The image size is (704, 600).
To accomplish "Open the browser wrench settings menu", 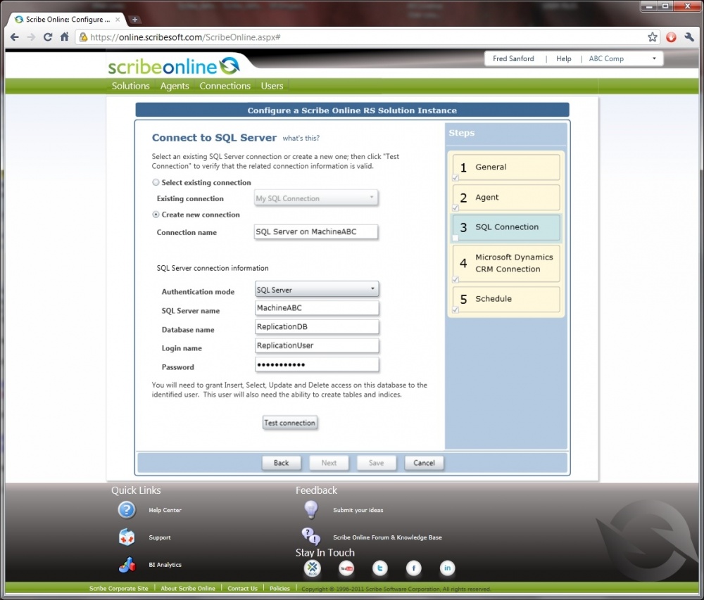I will tap(689, 37).
